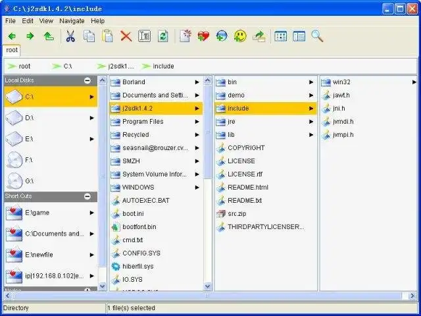Viewport: 421px width, 316px height.
Task: Select AUTOEXEC.BAT file
Action: pyautogui.click(x=156, y=200)
